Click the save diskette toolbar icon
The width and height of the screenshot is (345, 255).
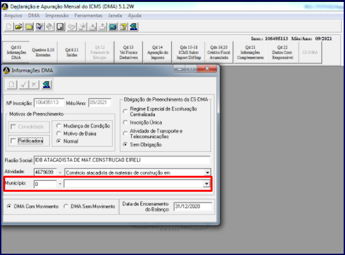pyautogui.click(x=60, y=27)
